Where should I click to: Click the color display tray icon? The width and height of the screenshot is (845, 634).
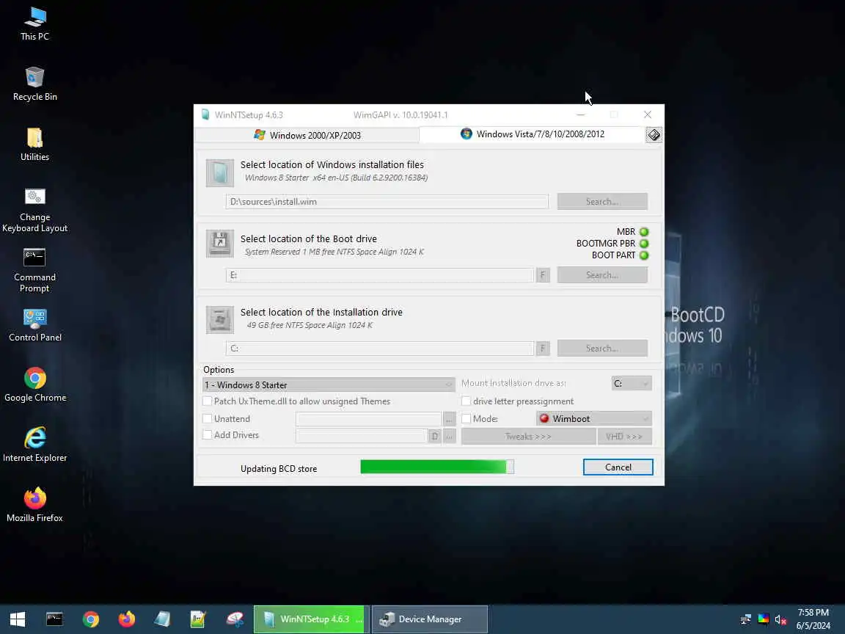coord(764,619)
